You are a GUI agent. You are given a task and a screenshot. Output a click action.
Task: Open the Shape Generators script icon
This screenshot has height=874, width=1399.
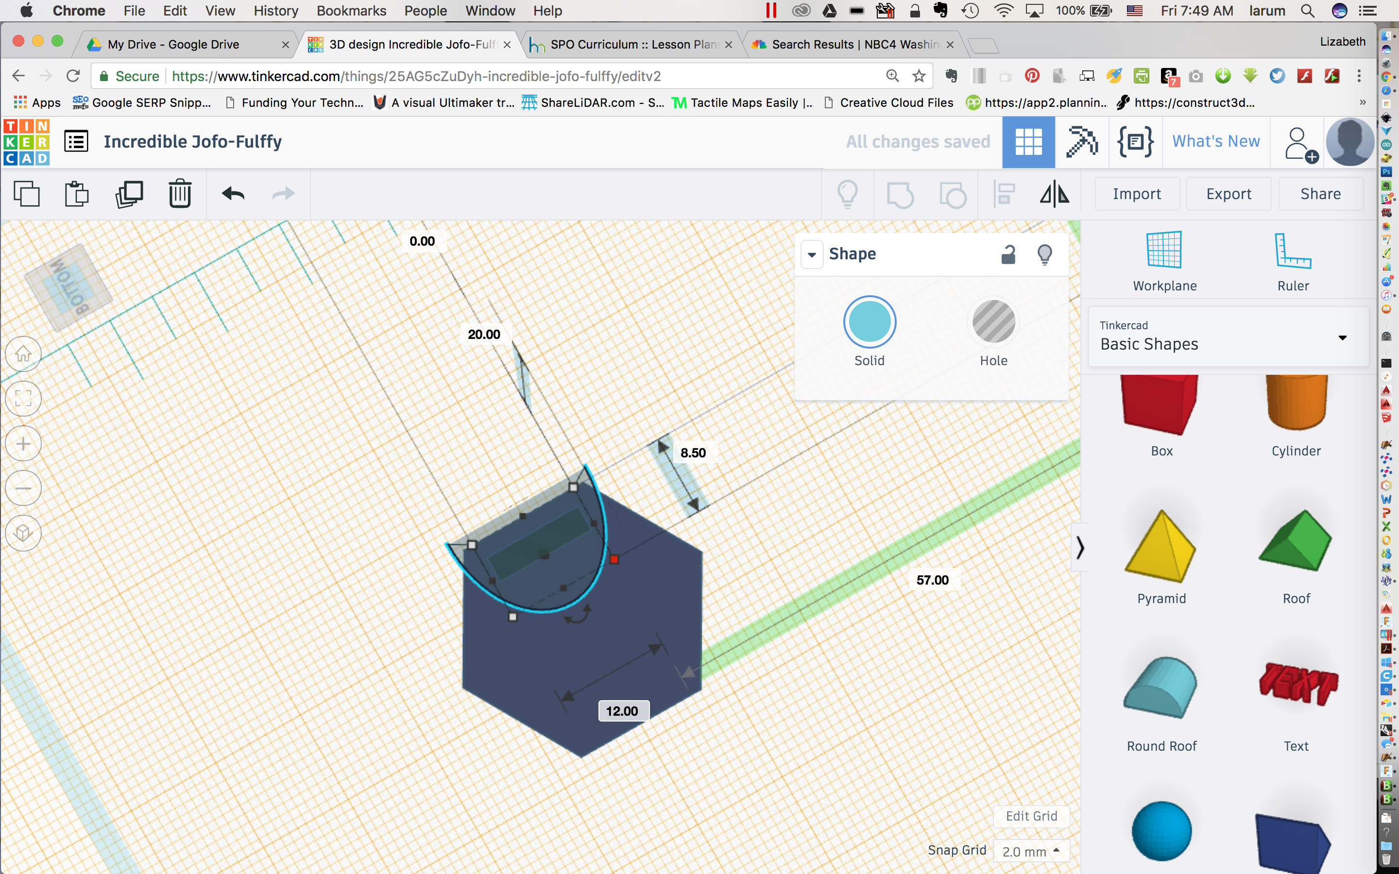pyautogui.click(x=1135, y=142)
